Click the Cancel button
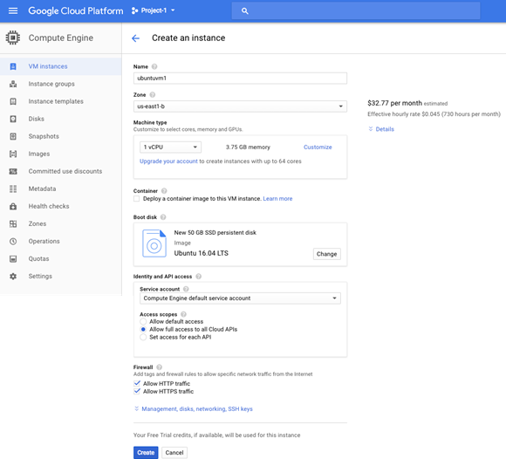Viewport: 506px width, 459px height. [x=174, y=453]
